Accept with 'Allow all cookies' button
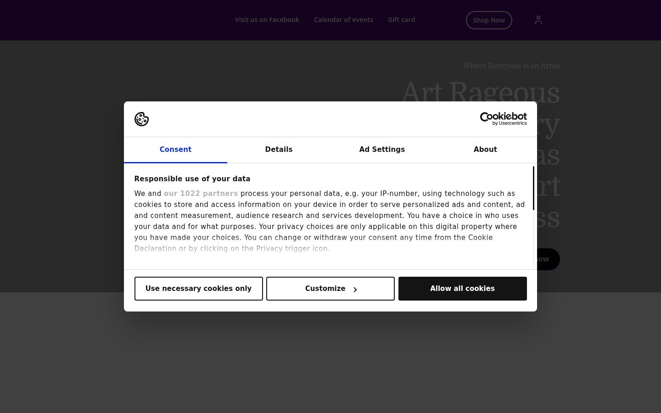Viewport: 661px width, 413px height. 463,289
